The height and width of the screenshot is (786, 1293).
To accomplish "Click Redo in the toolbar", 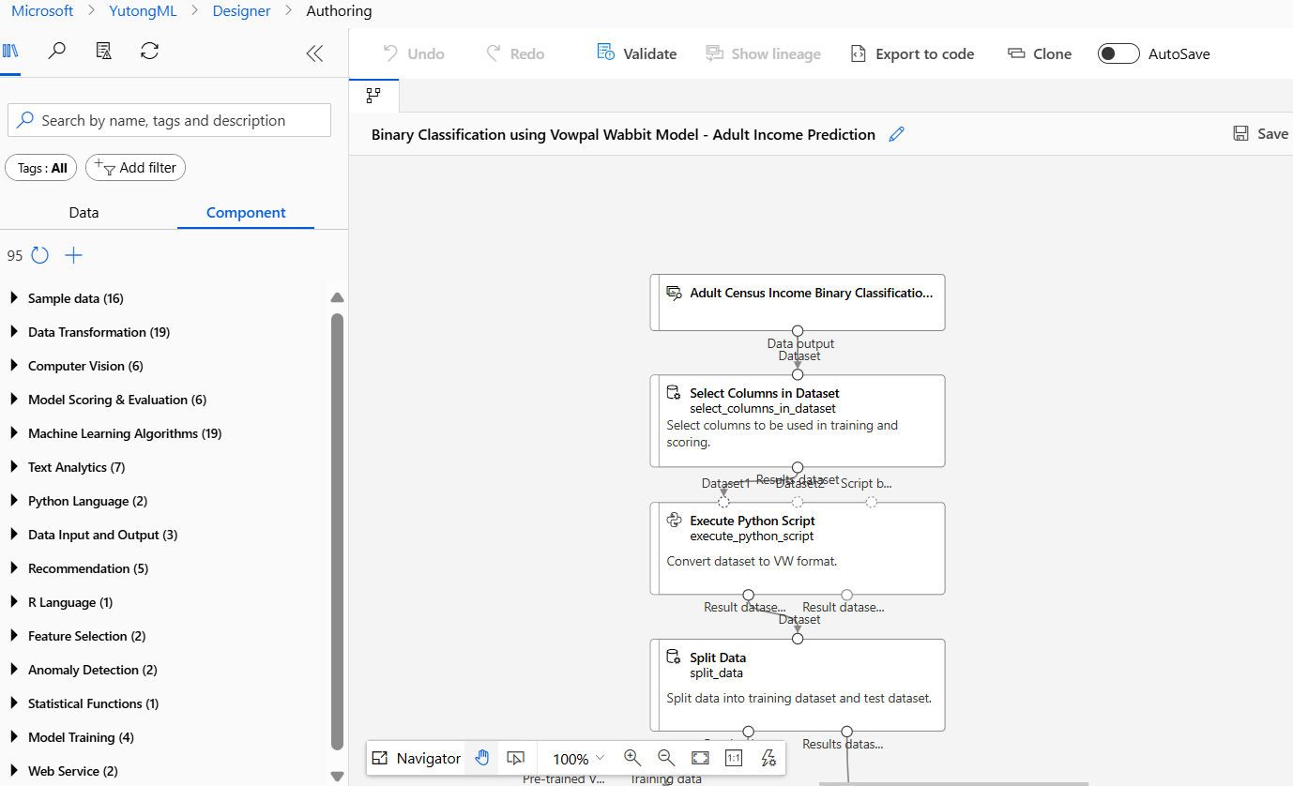I will (515, 53).
